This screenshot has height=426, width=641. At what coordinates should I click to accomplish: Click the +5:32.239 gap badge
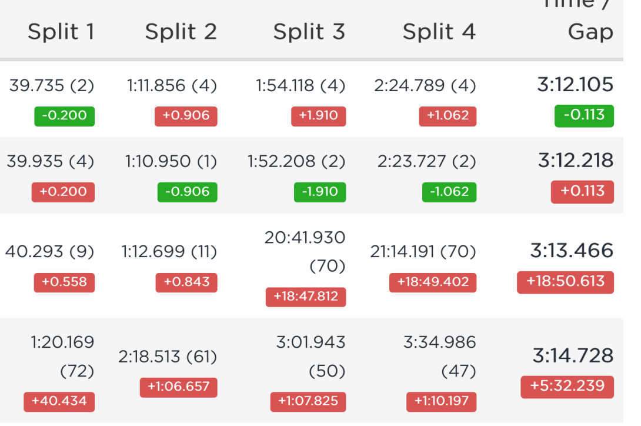click(567, 387)
